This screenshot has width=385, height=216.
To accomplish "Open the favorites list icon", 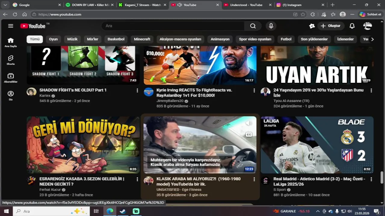I will point(333,14).
